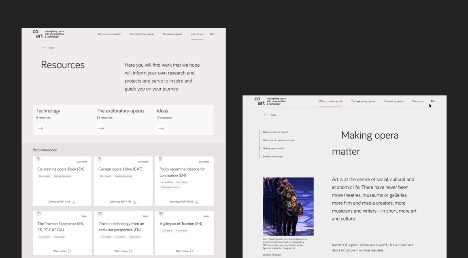Open EN language dropdown in left window
Viewport: 468px width, 258px height.
[213, 34]
